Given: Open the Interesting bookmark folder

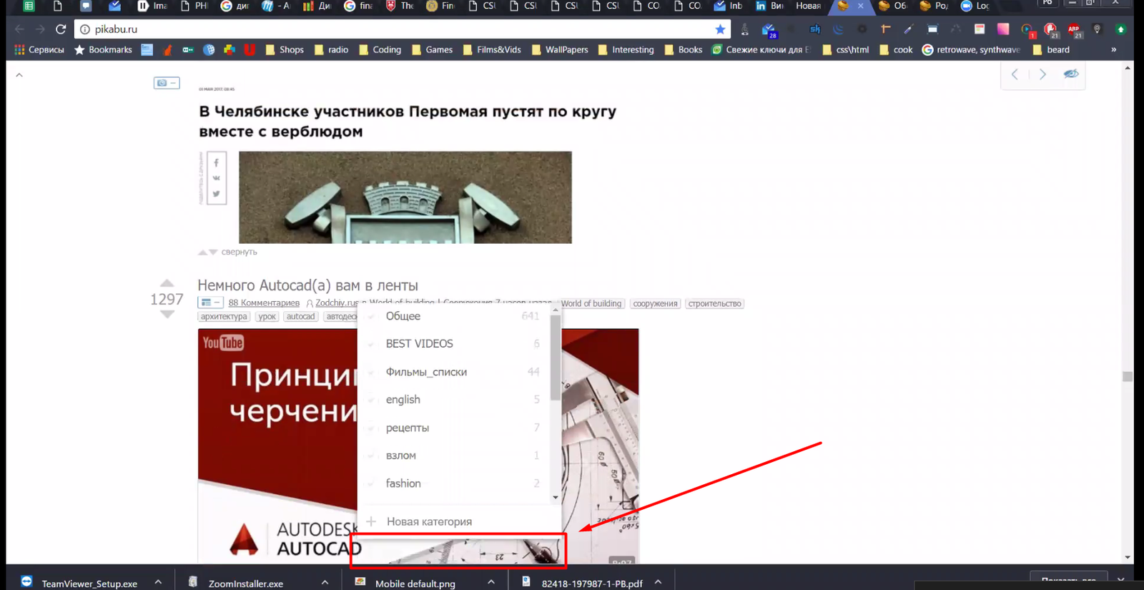Looking at the screenshot, I should click(626, 50).
